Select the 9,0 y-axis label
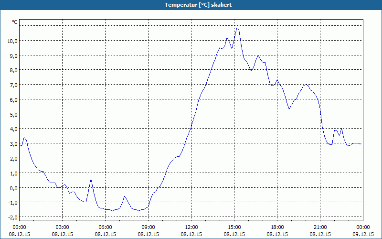 [x=14, y=56]
